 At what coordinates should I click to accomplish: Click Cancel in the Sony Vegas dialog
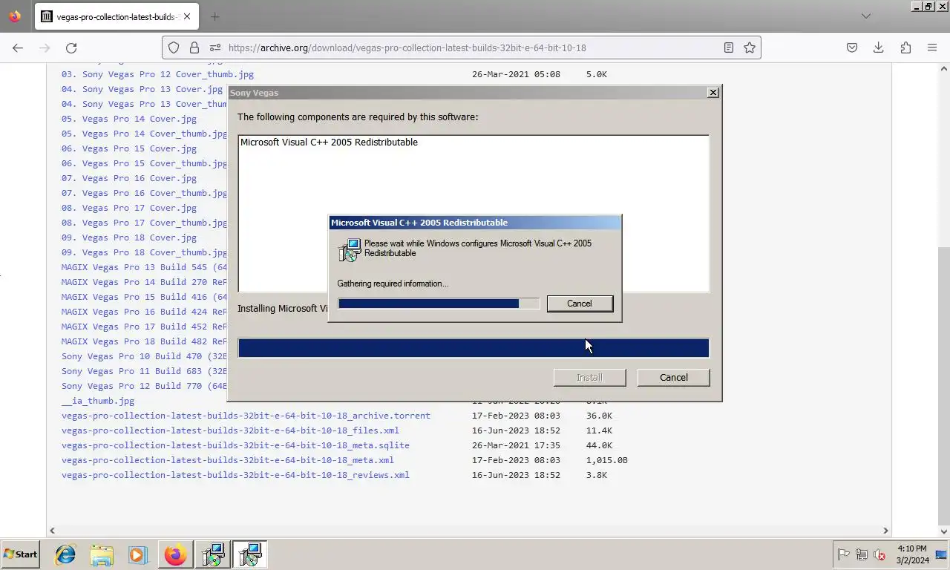(674, 378)
